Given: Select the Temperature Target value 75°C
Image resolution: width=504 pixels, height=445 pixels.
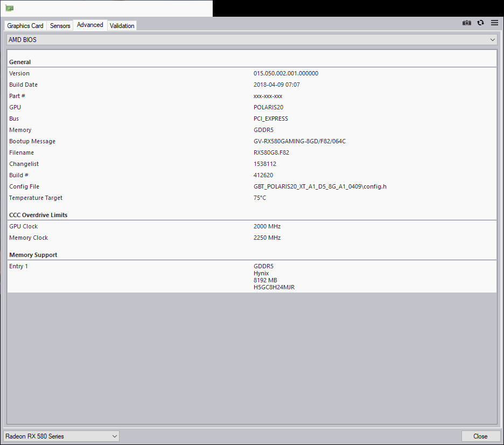Looking at the screenshot, I should [x=260, y=198].
